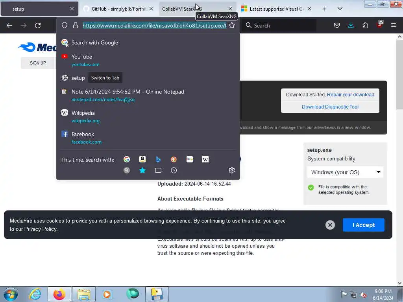The width and height of the screenshot is (403, 302).
Task: Open a new tab with plus button
Action: [324, 9]
